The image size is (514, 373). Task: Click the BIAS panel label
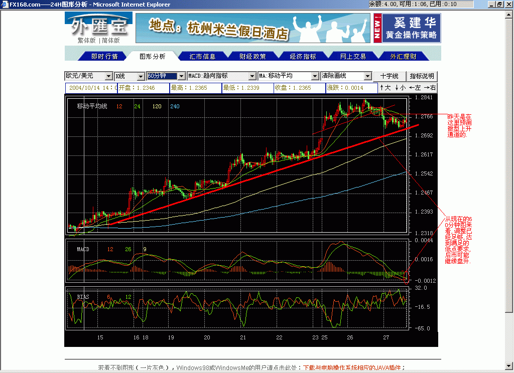click(x=83, y=297)
